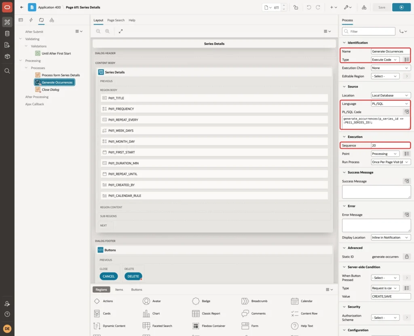Click the DELETE button in dialog footer
Viewport: 414px width, 336px height.
[x=133, y=276]
